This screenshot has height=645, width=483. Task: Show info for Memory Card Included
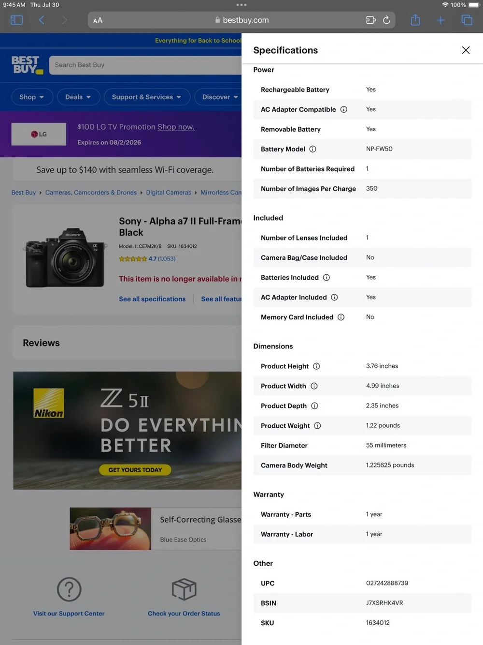341,317
